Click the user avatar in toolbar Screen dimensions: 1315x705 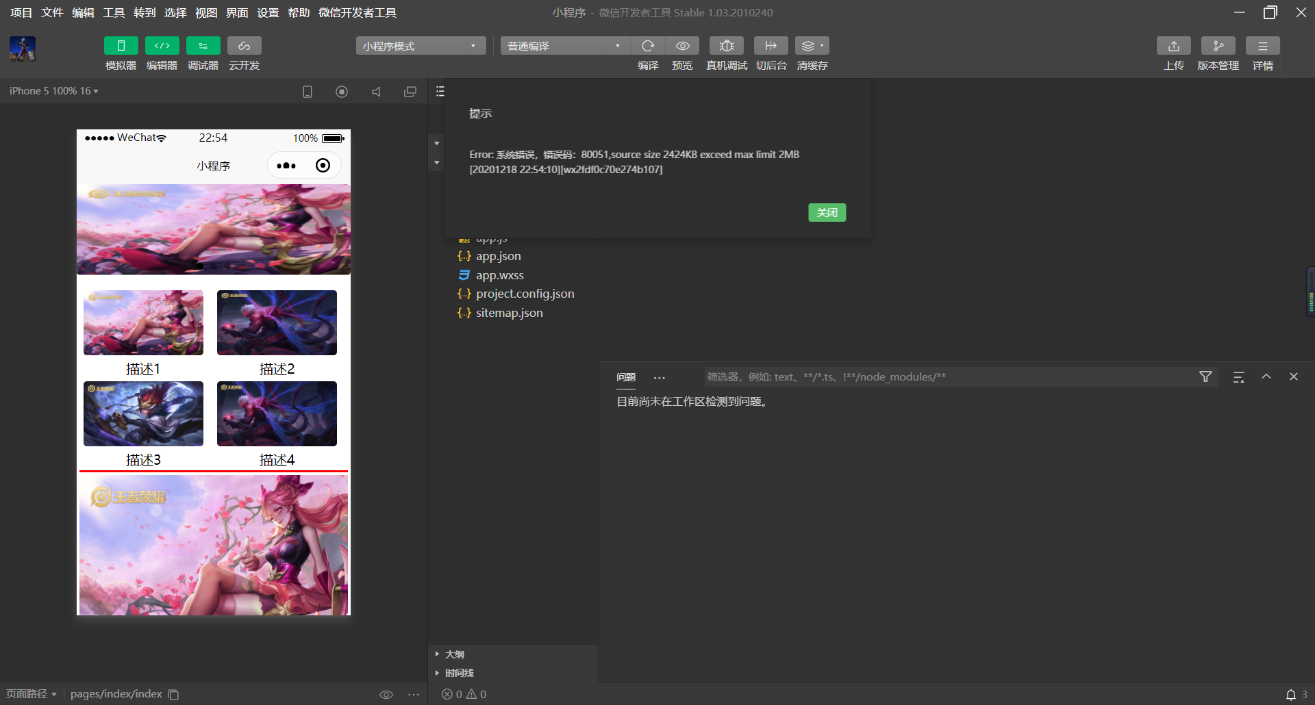tap(23, 49)
